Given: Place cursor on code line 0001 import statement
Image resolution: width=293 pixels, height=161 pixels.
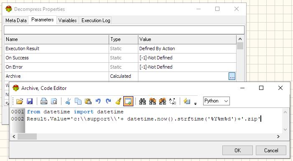Looking at the screenshot, I should [x=75, y=112].
